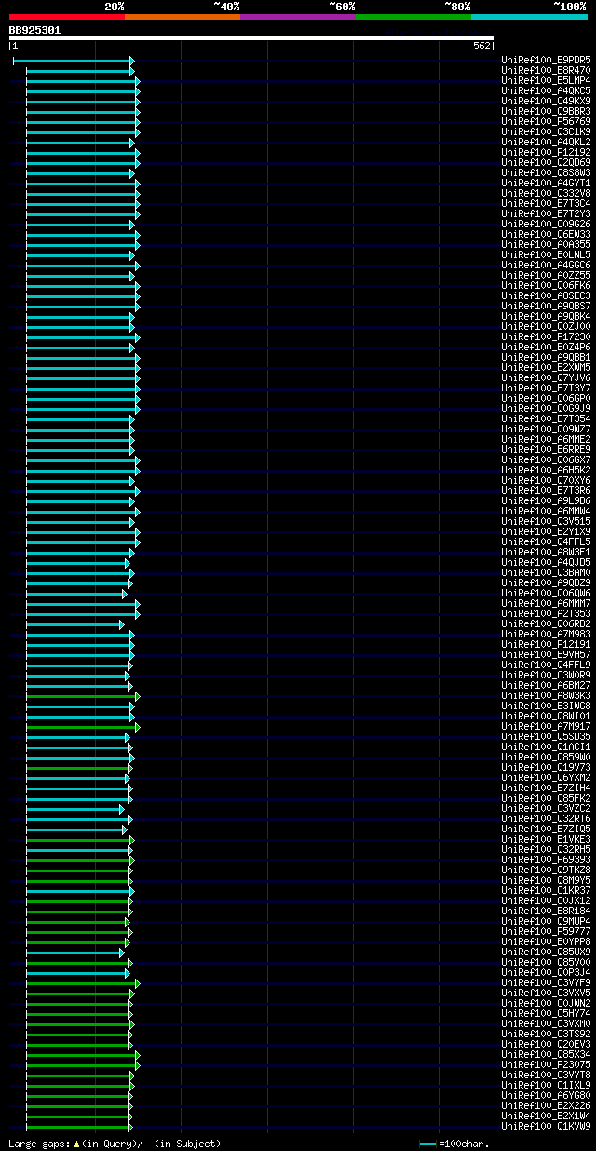
Task: Select the UniRef100_A8W3K3 label
Action: (546, 695)
